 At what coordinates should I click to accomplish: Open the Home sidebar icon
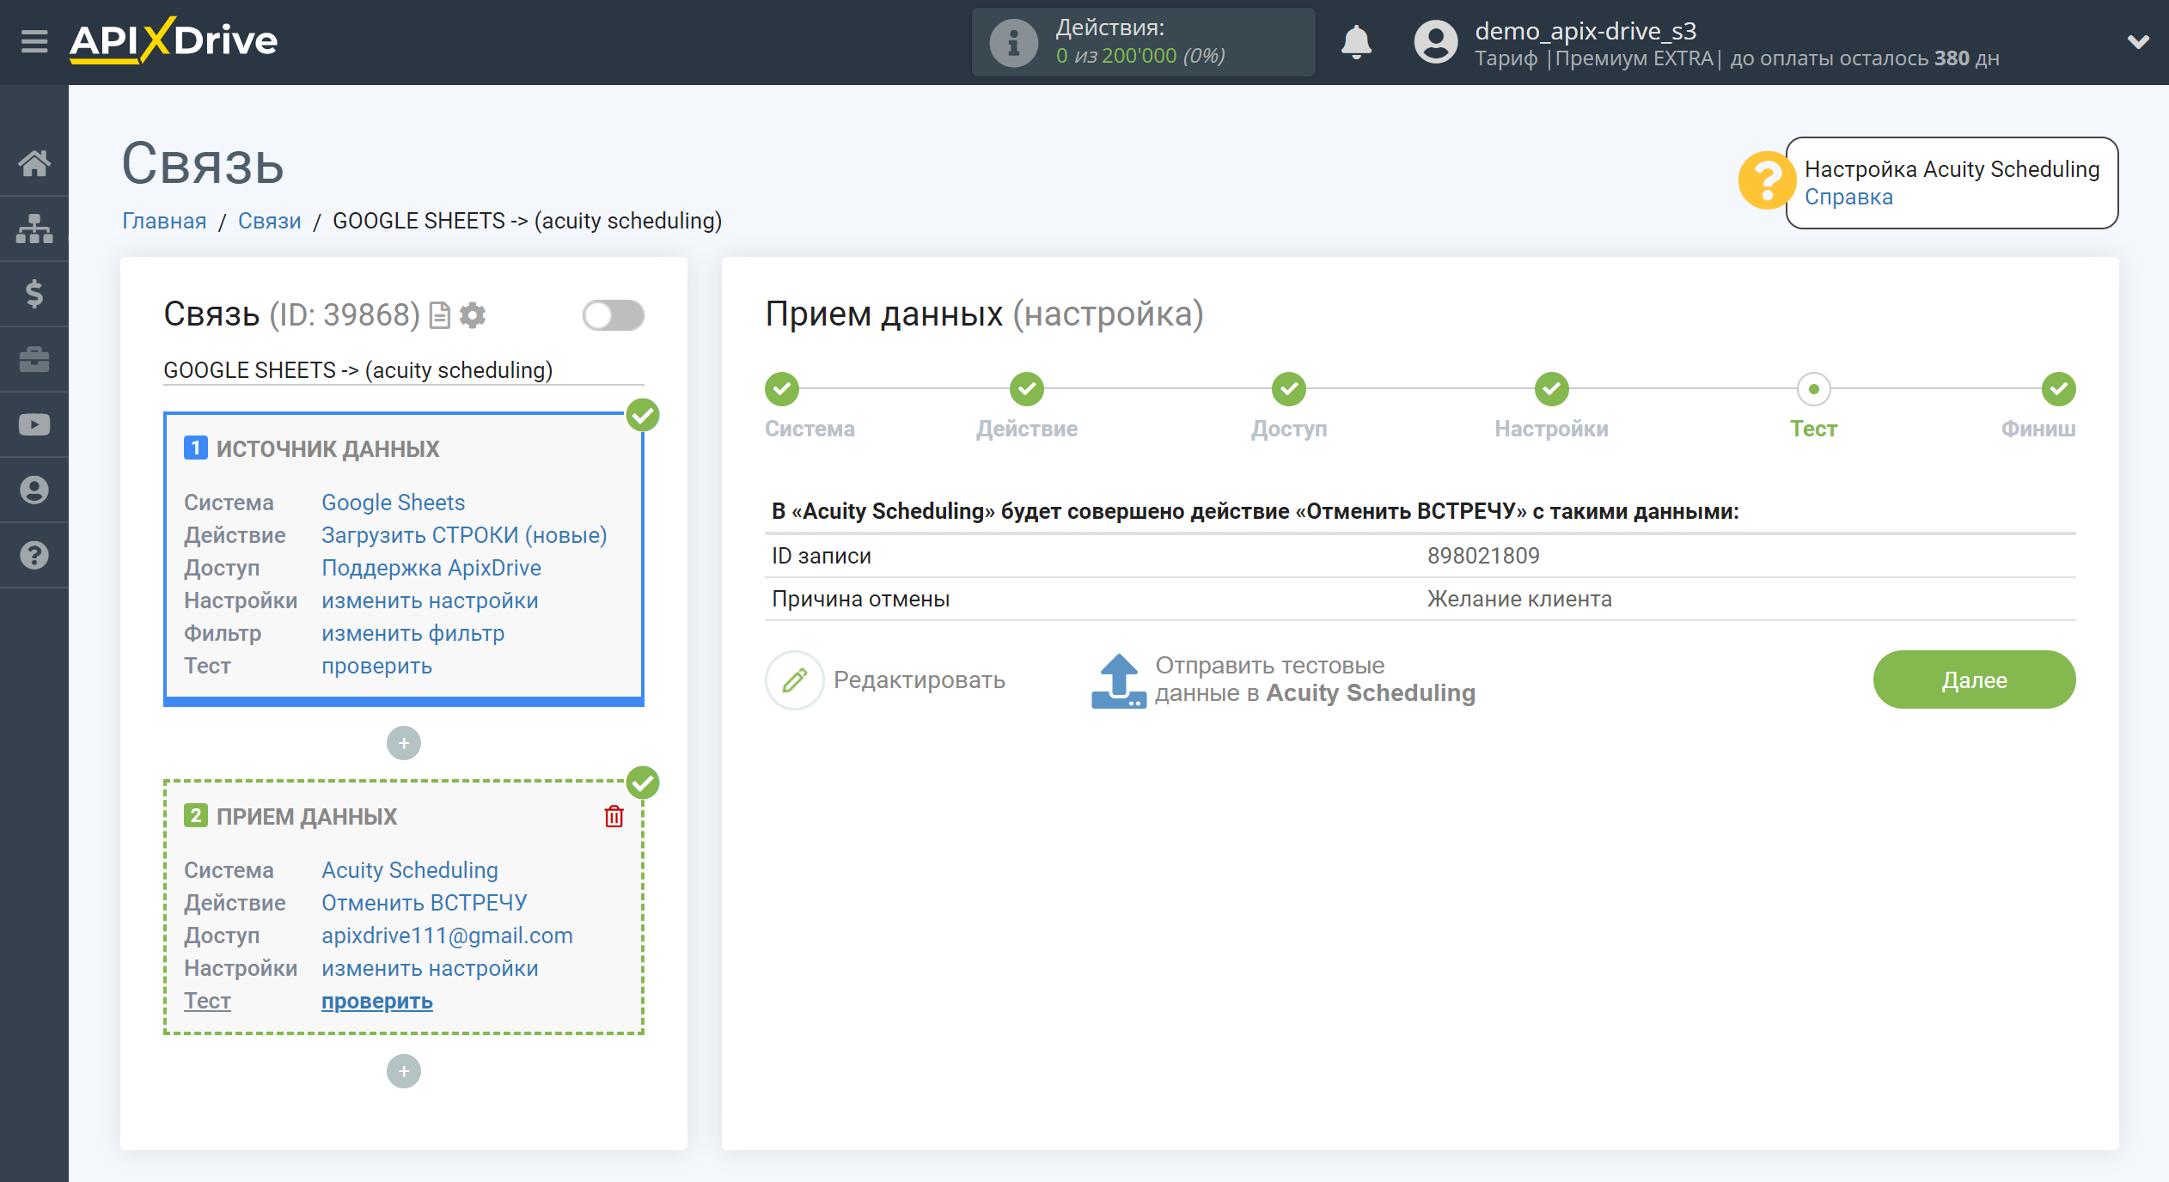pyautogui.click(x=34, y=162)
